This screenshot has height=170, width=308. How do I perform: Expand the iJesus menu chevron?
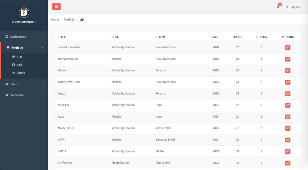(x=43, y=84)
